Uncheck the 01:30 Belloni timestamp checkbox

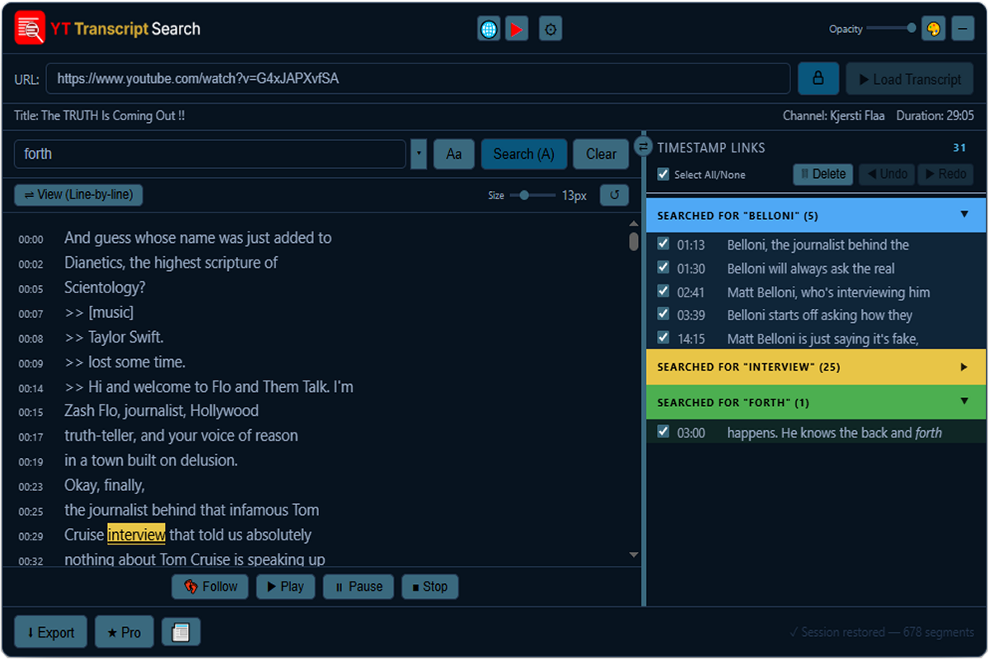[x=663, y=268]
